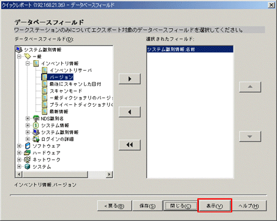Expand the ネットワーク node
The height and width of the screenshot is (221, 277).
click(x=19, y=160)
